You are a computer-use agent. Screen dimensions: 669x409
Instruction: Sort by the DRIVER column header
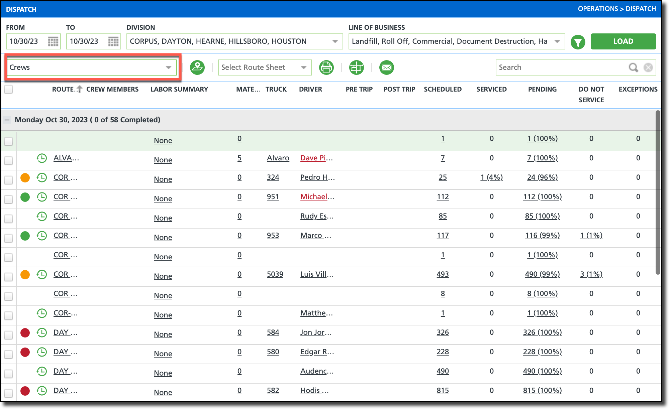point(310,89)
